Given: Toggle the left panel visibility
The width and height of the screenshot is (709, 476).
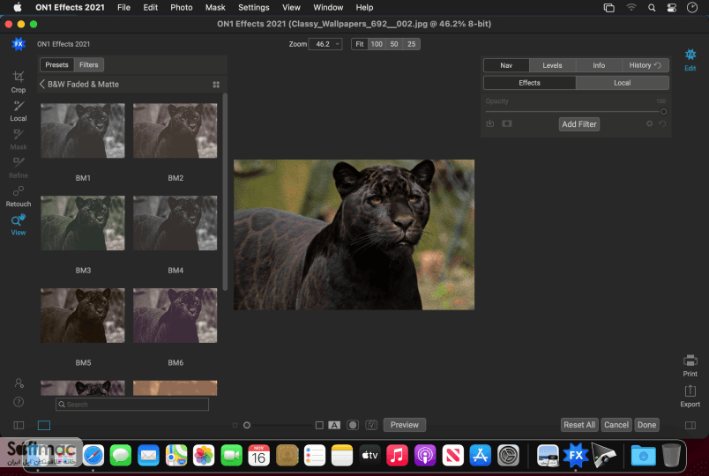Looking at the screenshot, I should pos(19,425).
